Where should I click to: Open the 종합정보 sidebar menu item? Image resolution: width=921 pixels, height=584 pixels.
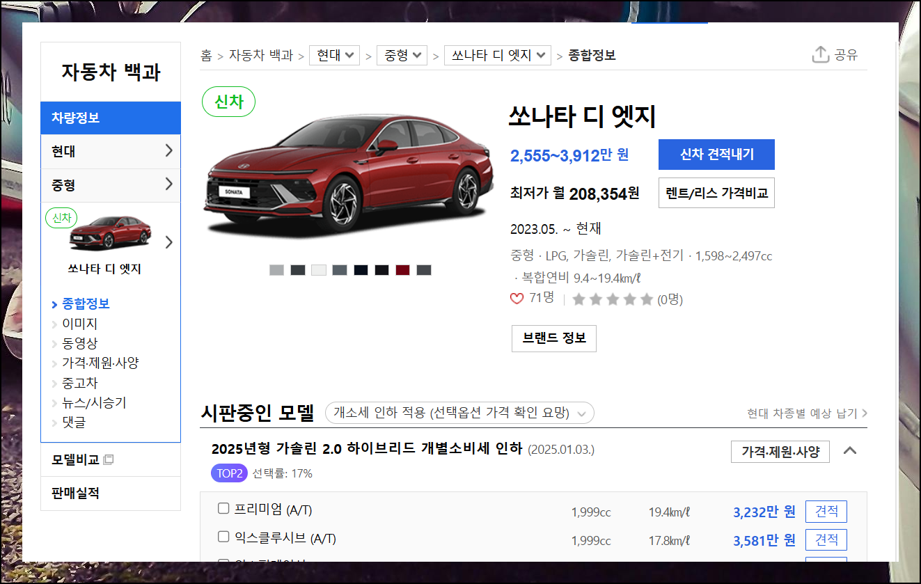86,303
